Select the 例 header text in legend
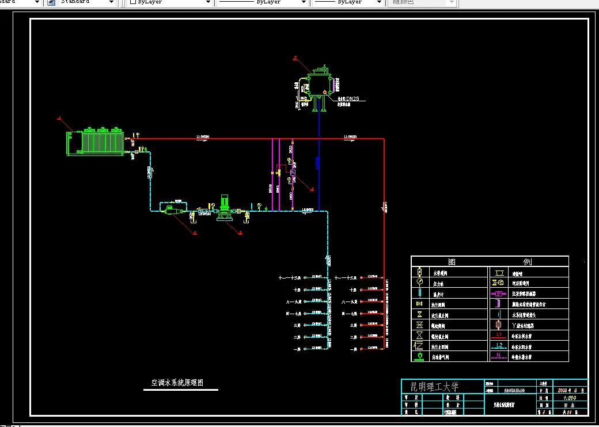 (x=528, y=262)
